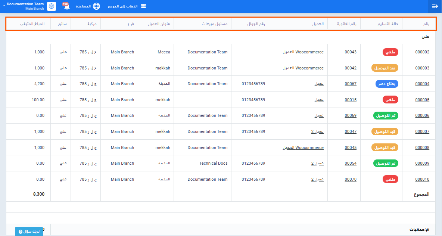Click the 'Mecca' address cell
This screenshot has height=236, width=442.
click(164, 52)
